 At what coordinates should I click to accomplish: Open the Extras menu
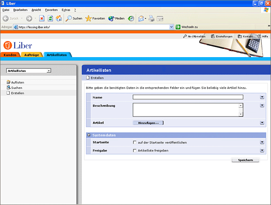pos(66,10)
